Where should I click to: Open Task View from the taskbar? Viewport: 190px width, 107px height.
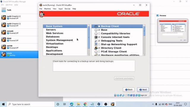click(65, 104)
